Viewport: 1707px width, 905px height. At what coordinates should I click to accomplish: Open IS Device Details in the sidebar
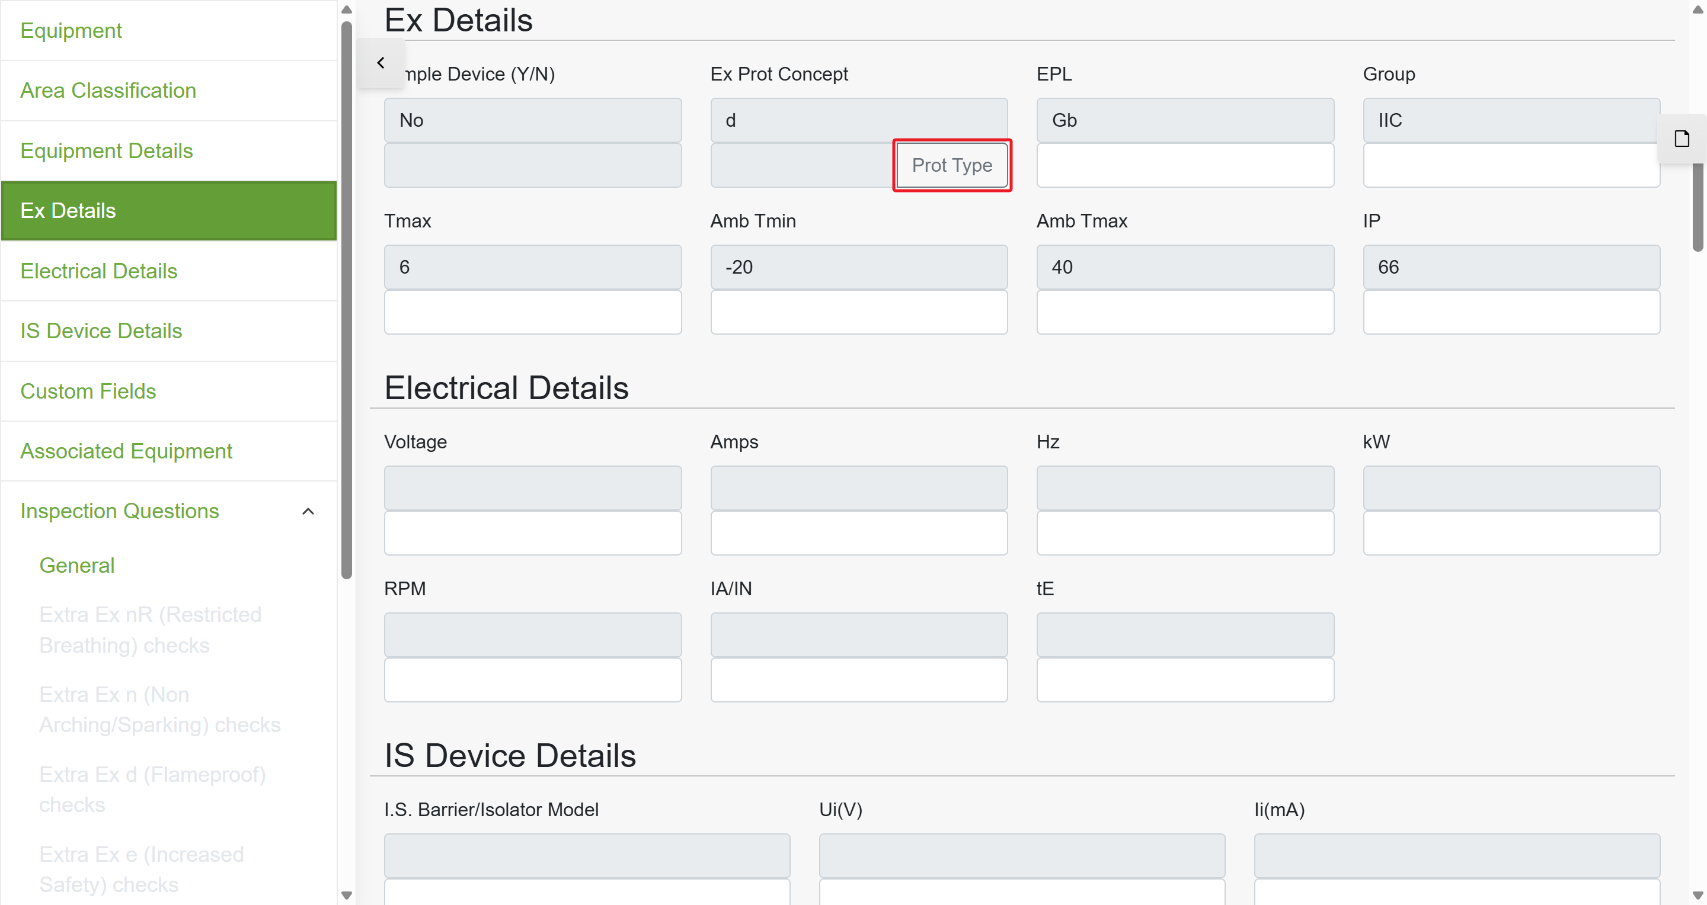(169, 331)
